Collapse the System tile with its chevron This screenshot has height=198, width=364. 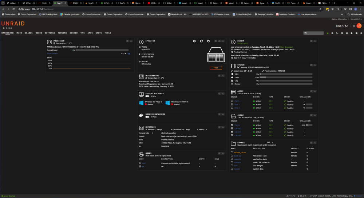315,65
